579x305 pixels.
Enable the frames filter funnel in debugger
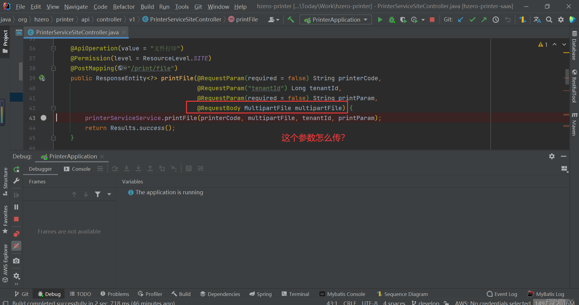(x=98, y=194)
